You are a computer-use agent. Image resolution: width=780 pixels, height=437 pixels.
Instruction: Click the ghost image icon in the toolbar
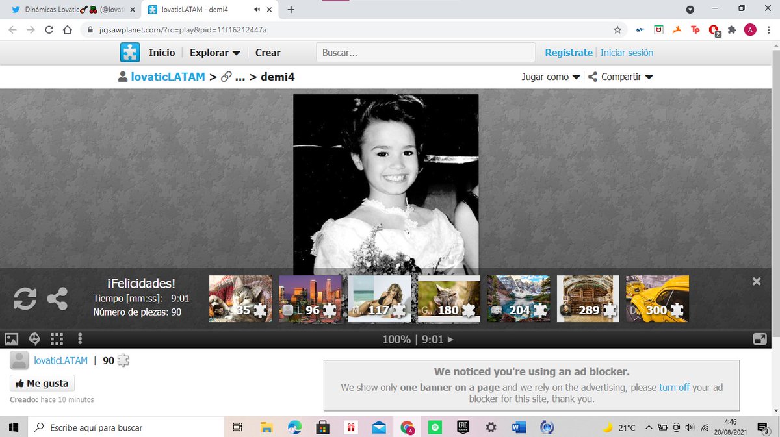34,339
